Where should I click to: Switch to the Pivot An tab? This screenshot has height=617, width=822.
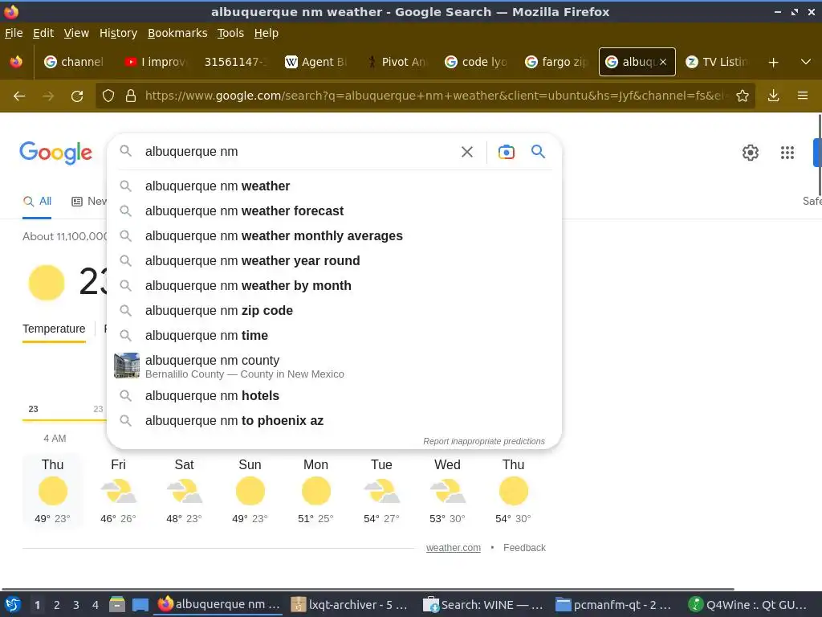(x=396, y=62)
